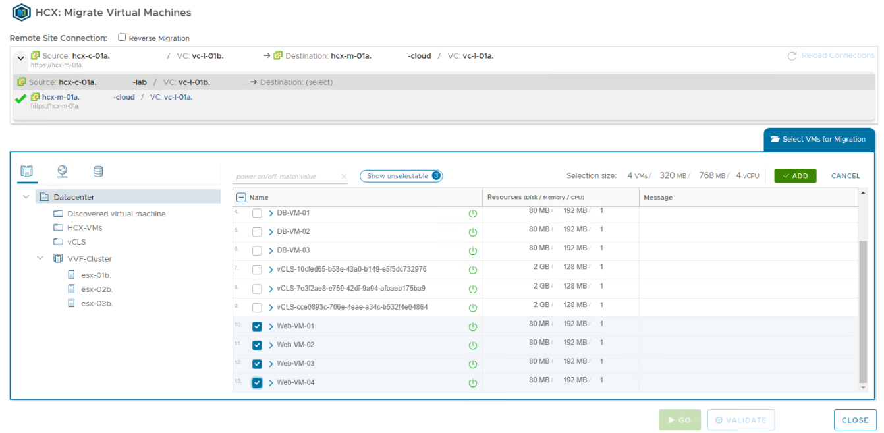The image size is (884, 433).
Task: Click the VVF-Cluster icon in the tree
Action: click(x=58, y=259)
